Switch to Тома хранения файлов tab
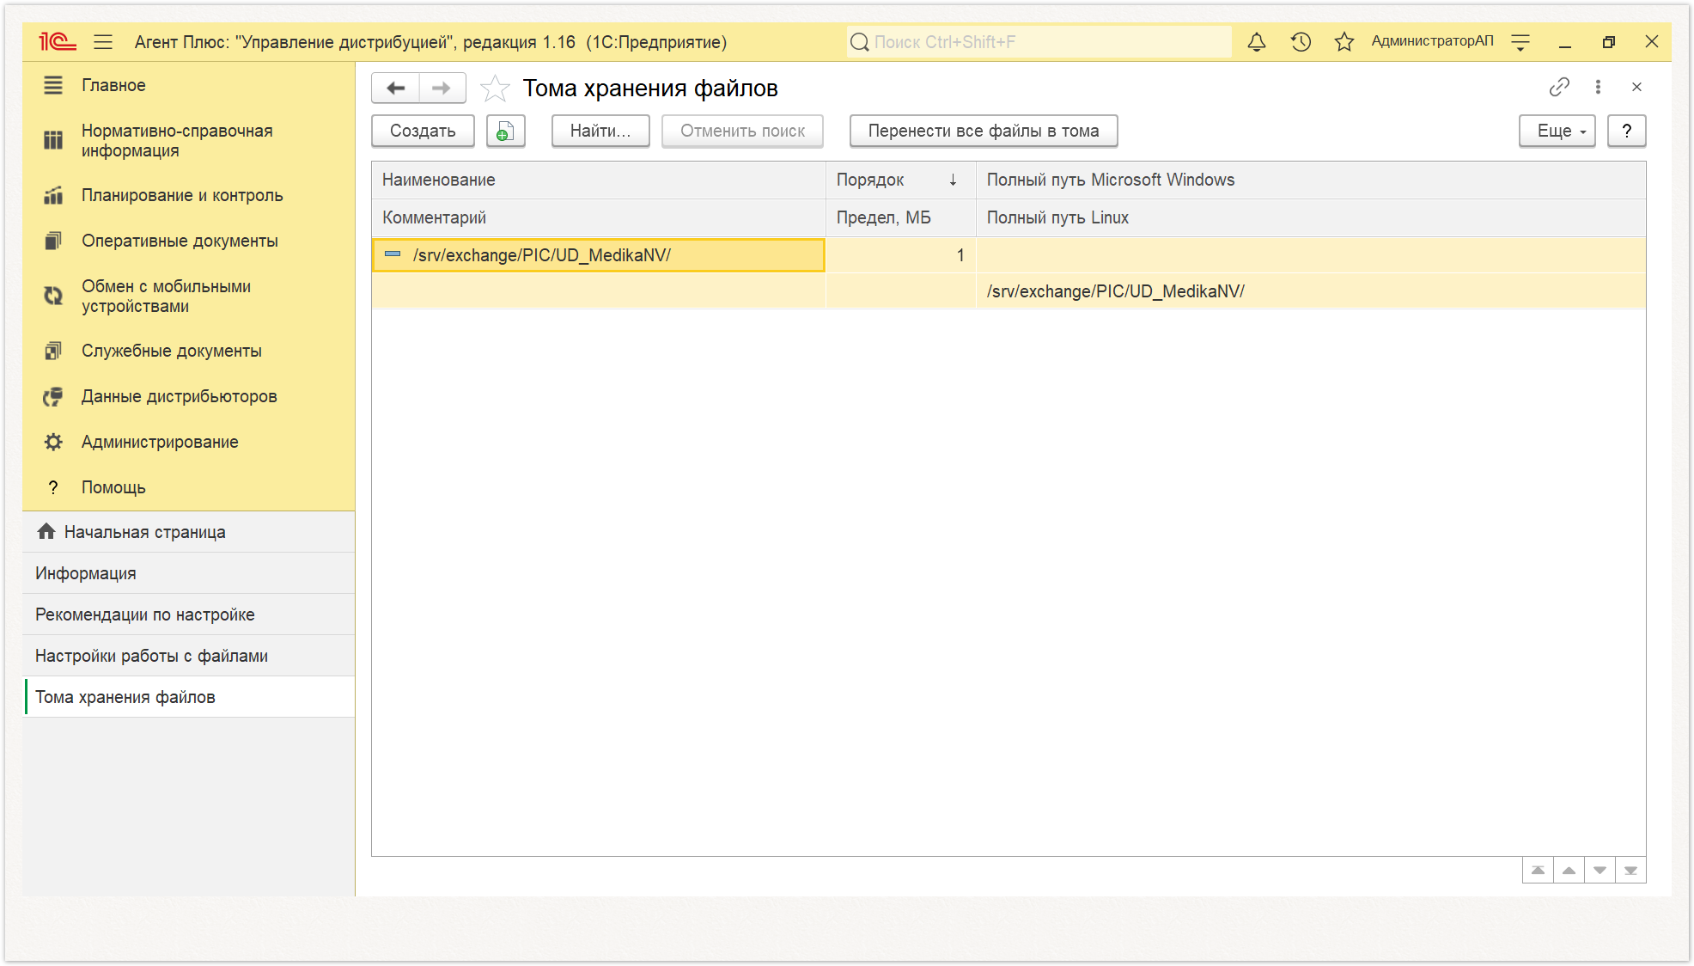This screenshot has width=1694, height=966. 188,697
